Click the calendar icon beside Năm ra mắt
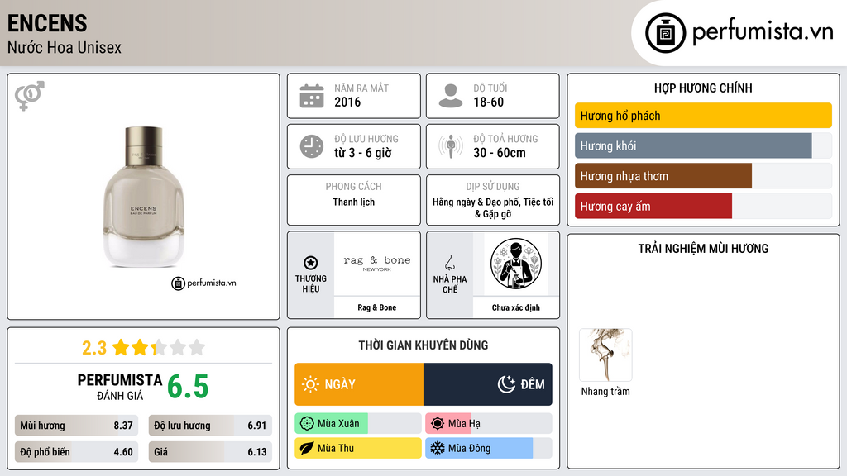This screenshot has width=847, height=476. click(x=312, y=96)
